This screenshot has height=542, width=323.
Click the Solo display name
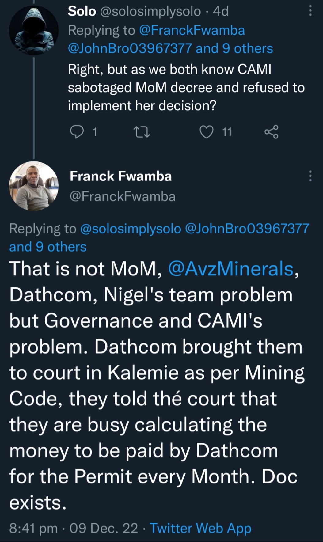tap(82, 11)
